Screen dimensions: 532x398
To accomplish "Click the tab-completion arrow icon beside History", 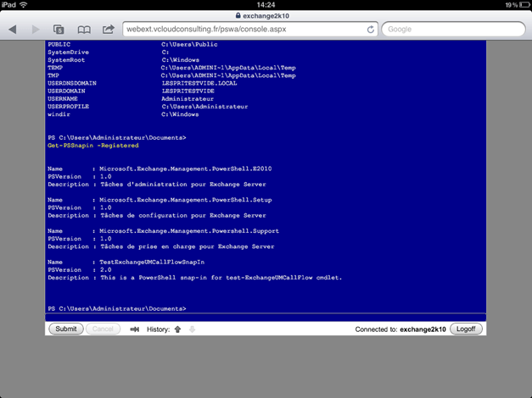I will click(134, 329).
